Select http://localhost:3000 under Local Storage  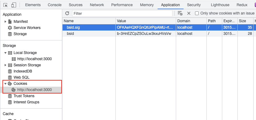pos(34,59)
